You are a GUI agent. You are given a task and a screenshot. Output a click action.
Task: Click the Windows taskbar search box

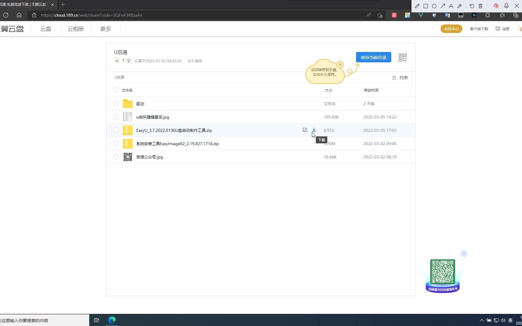[x=45, y=320]
